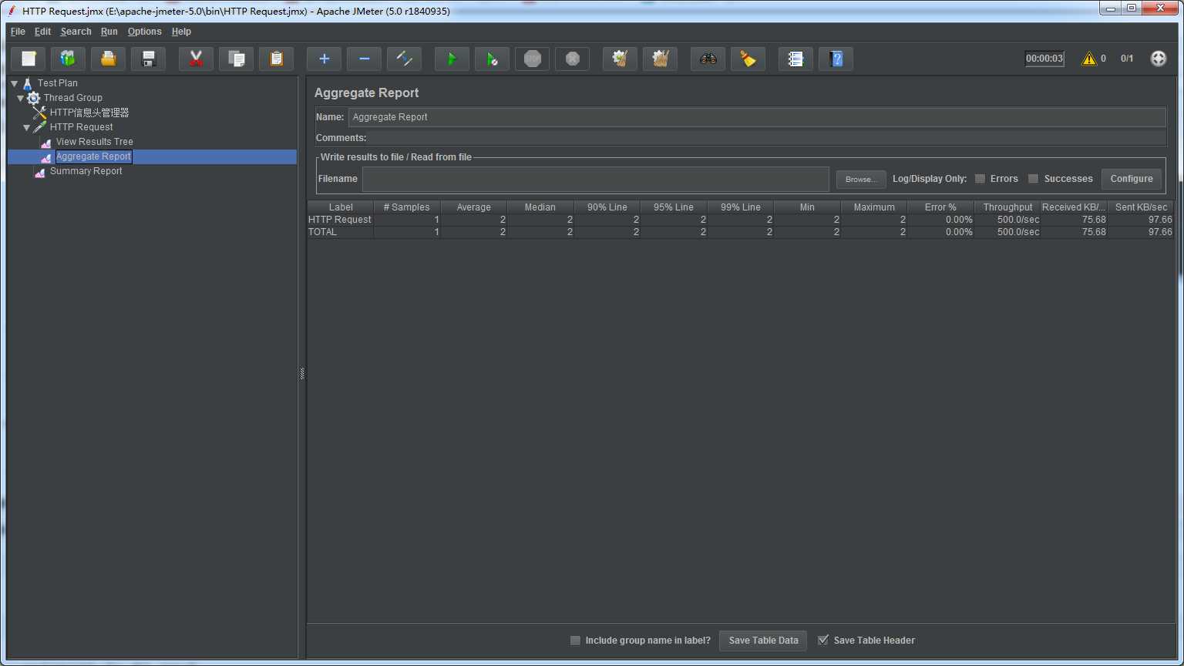
Task: Collapse the Thread Group tree node
Action: pos(21,98)
